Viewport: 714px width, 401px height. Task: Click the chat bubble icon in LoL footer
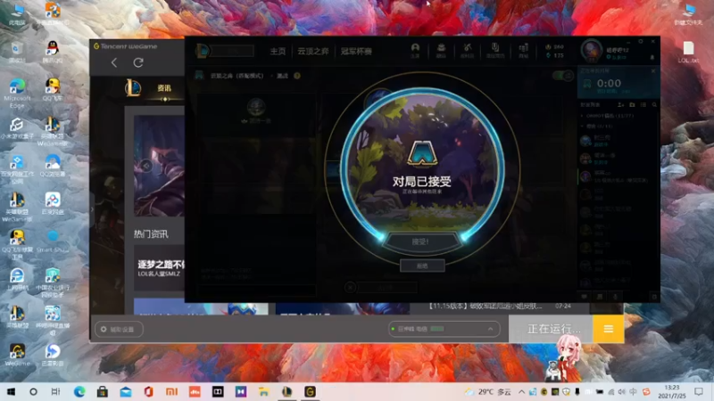tap(585, 297)
